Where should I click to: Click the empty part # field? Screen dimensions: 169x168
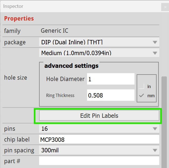tap(99, 161)
